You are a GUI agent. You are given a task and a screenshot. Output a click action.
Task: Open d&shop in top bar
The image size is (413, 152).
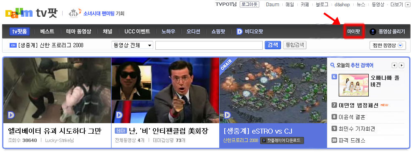(x=342, y=5)
